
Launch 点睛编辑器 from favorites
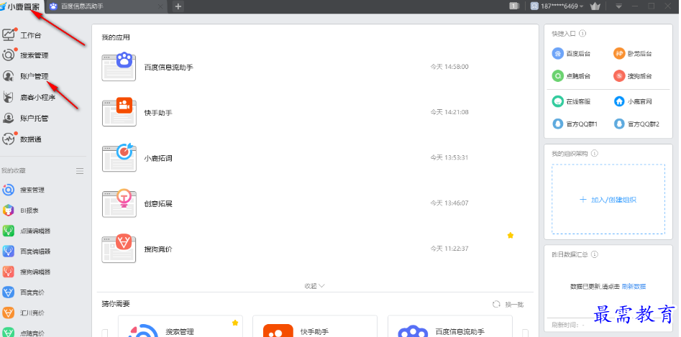click(26, 231)
